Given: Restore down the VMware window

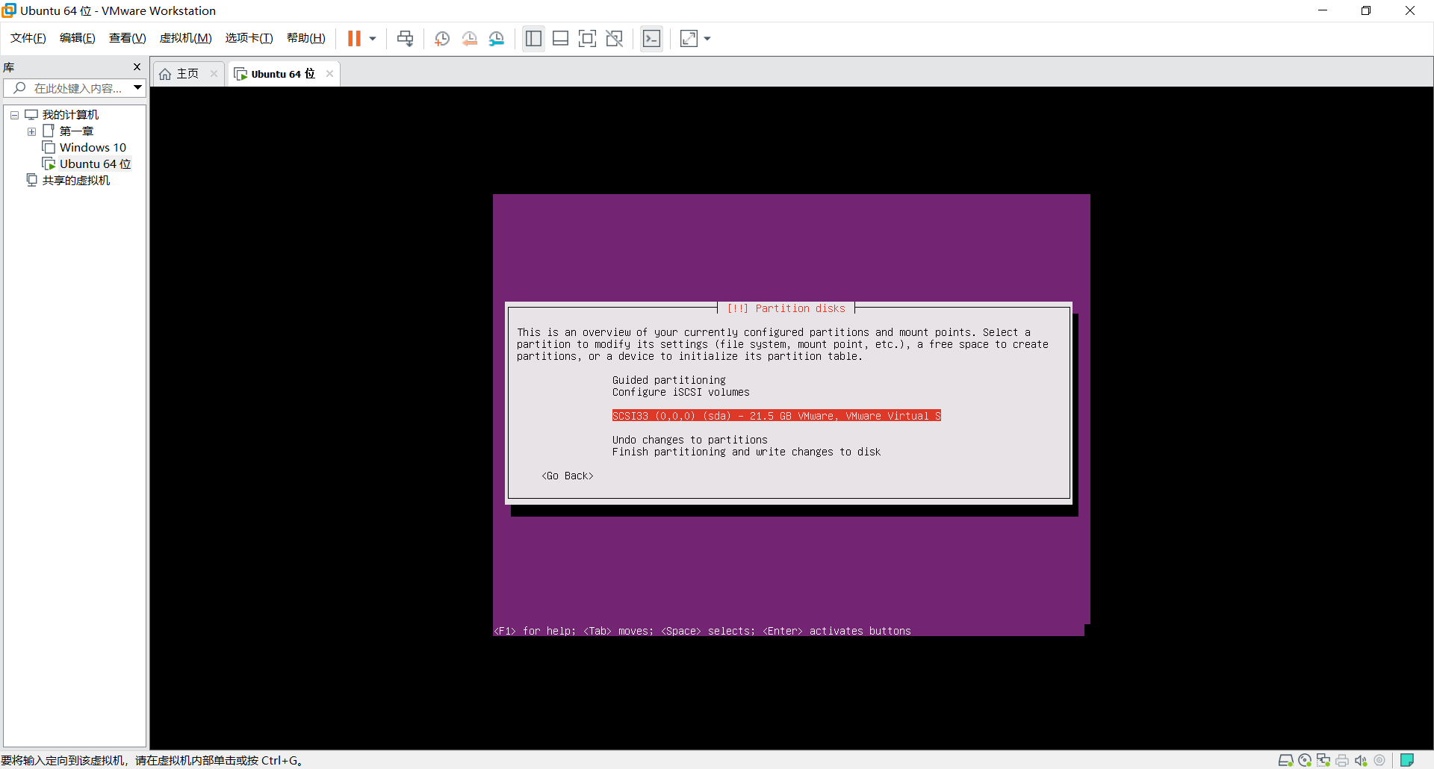Looking at the screenshot, I should 1366,10.
